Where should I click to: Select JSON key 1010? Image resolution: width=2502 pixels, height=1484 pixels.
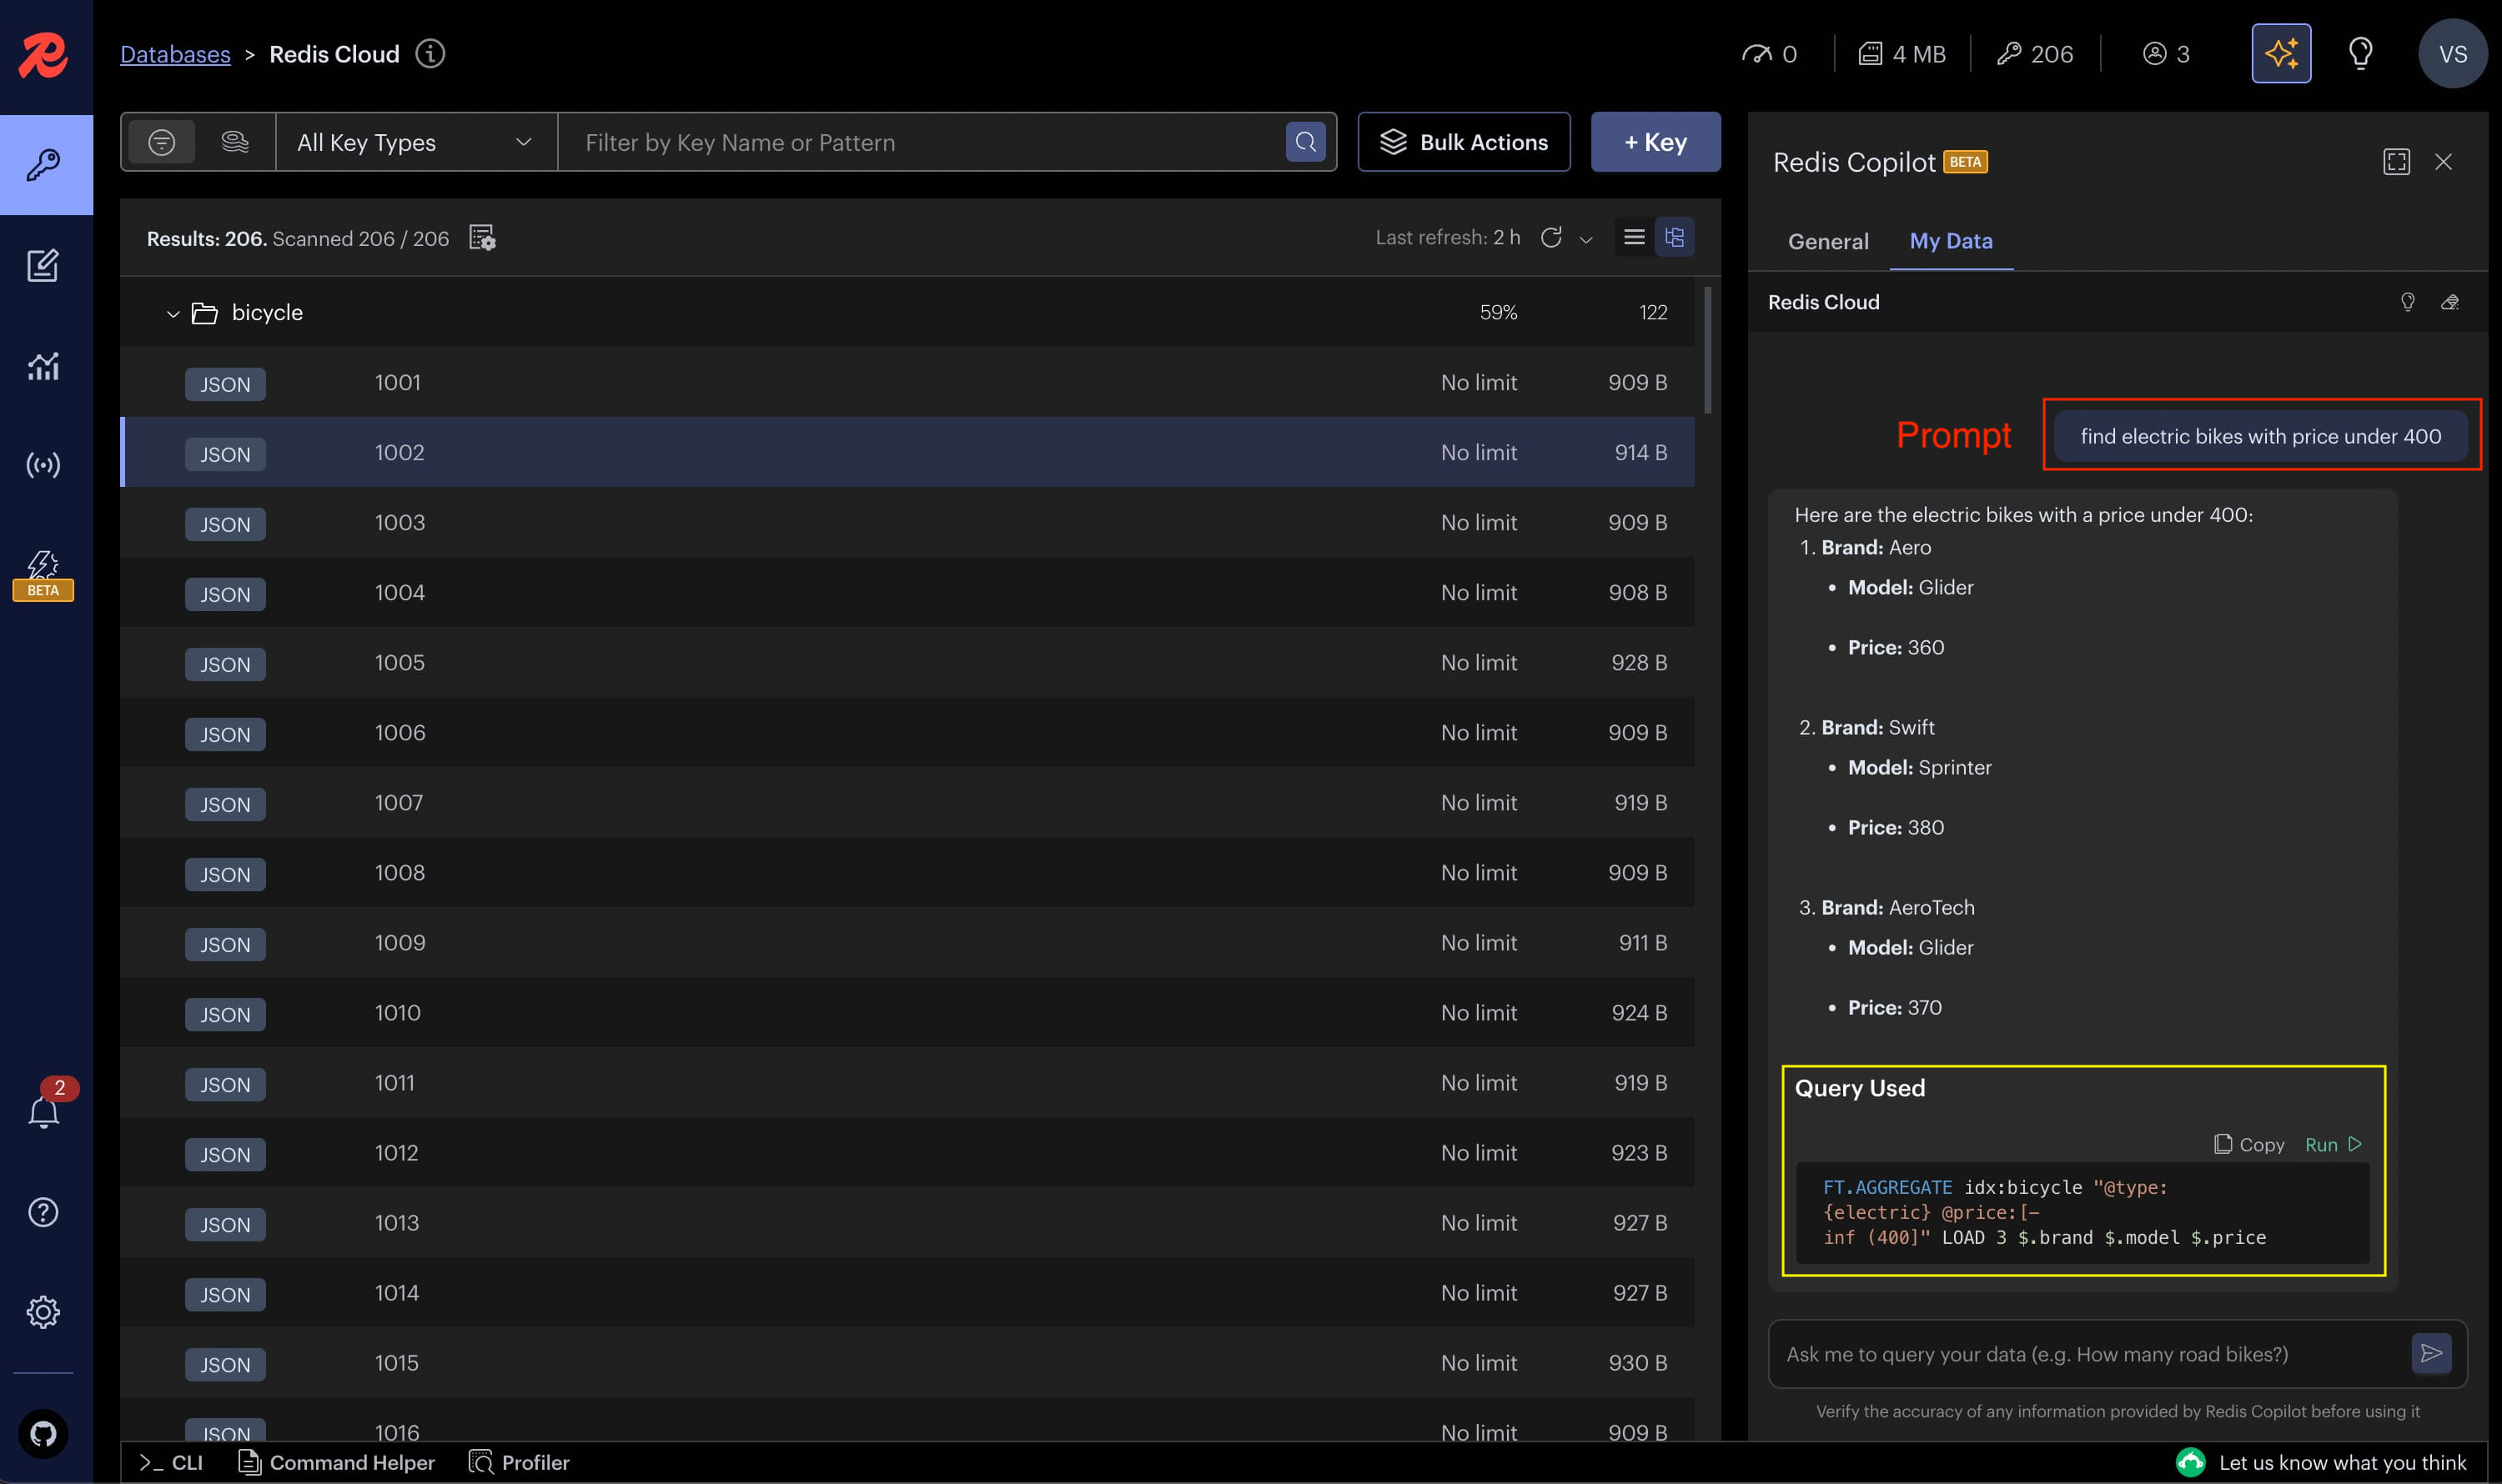click(907, 1012)
